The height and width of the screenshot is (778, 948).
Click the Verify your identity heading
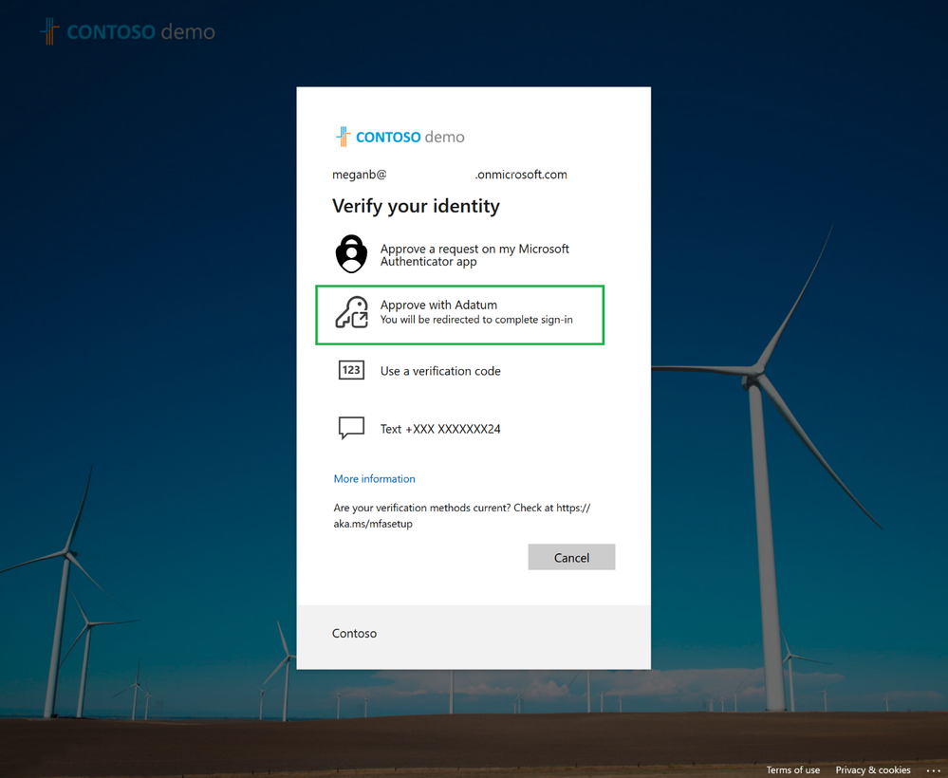(x=416, y=206)
